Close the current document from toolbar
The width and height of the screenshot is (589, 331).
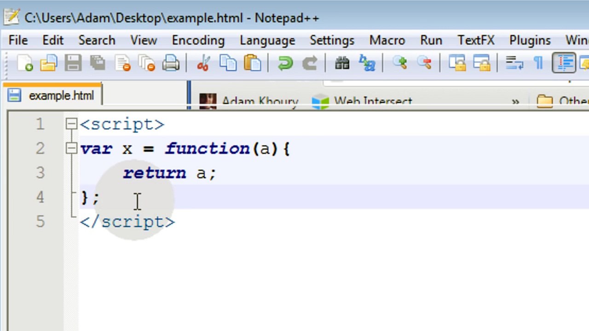(x=123, y=63)
